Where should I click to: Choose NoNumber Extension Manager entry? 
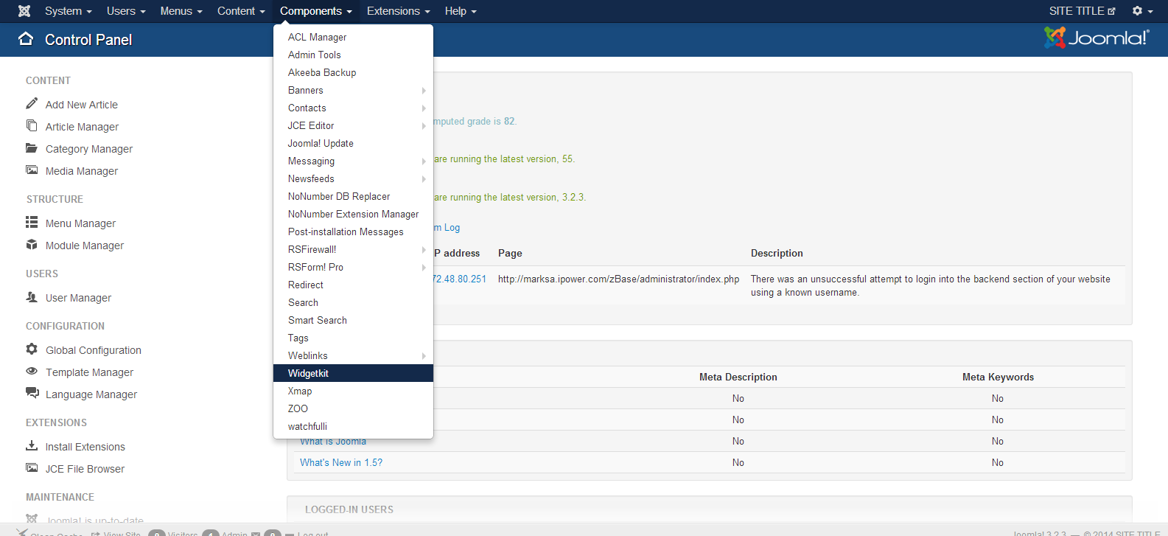click(353, 214)
